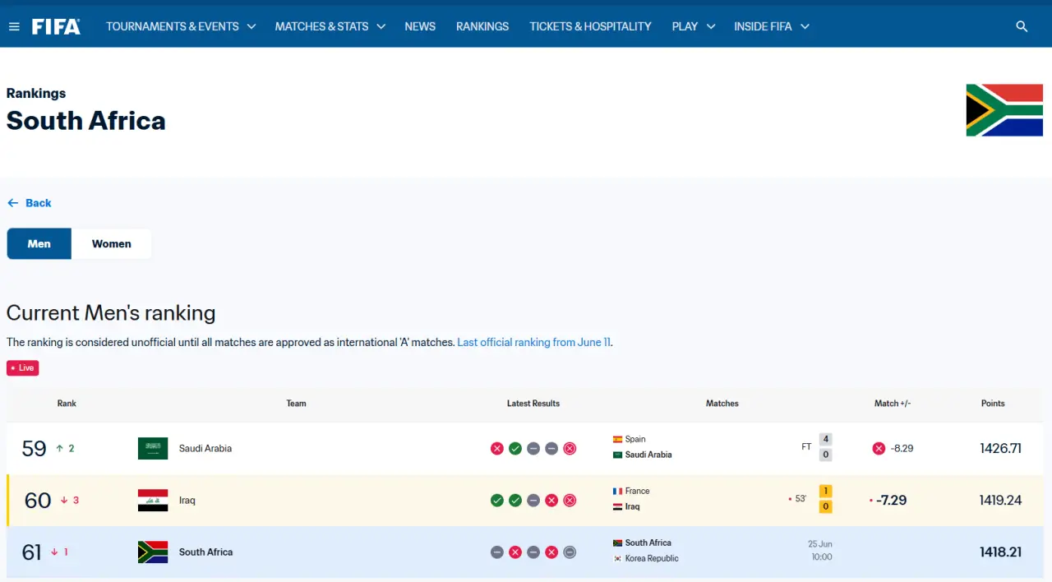The height and width of the screenshot is (582, 1052).
Task: Click the small France flag icon
Action: [618, 491]
